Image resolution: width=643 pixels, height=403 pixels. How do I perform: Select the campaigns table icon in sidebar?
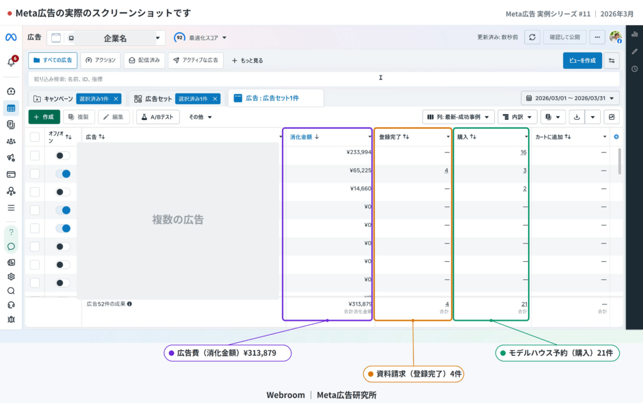11,108
